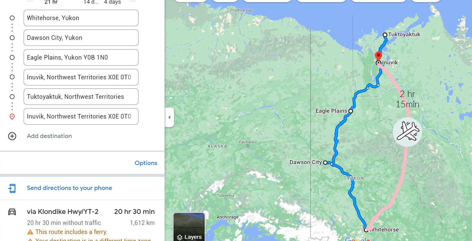Click the ferry warning triangle icon
Screen dimensions: 472x241
pos(30,232)
